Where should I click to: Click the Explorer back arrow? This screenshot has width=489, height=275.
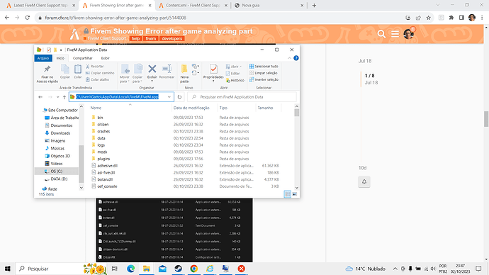(x=40, y=97)
